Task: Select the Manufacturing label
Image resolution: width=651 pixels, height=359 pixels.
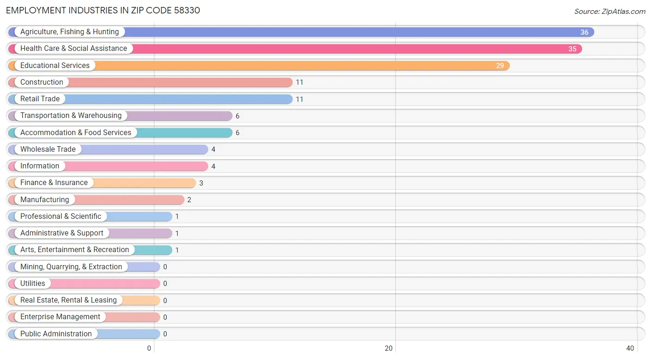Action: pos(44,200)
